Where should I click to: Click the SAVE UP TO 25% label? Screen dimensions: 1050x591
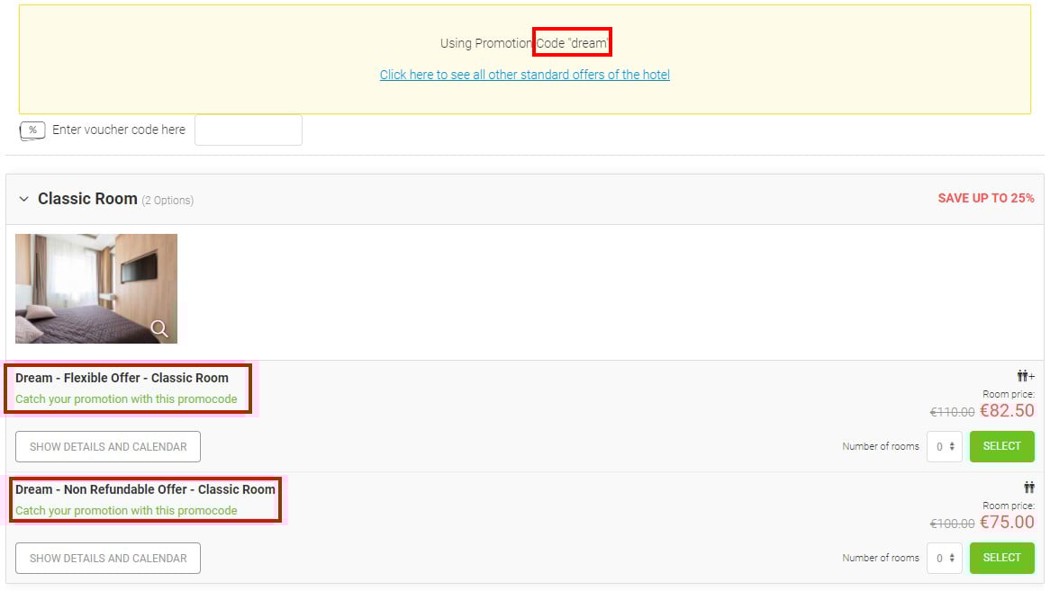tap(985, 198)
